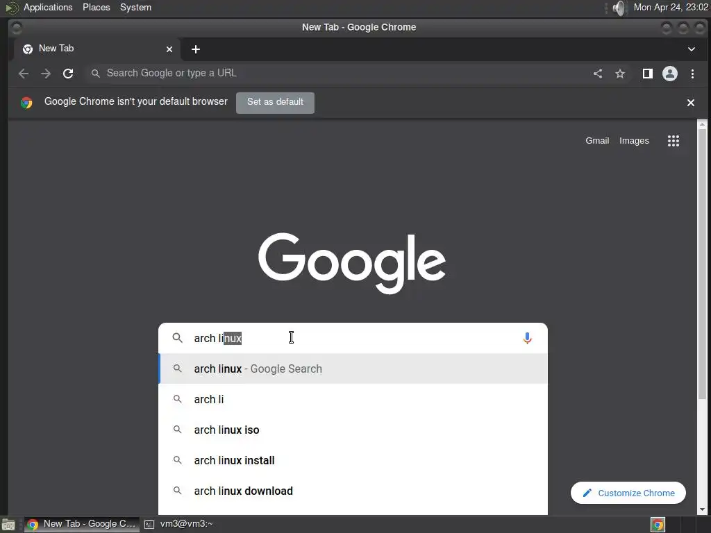This screenshot has height=533, width=711.
Task: Choose the 'arch linux - Google Search' suggestion
Action: (x=353, y=369)
